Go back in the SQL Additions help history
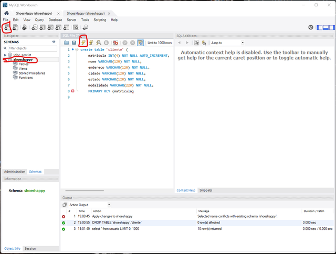The width and height of the screenshot is (336, 254). pos(180,43)
